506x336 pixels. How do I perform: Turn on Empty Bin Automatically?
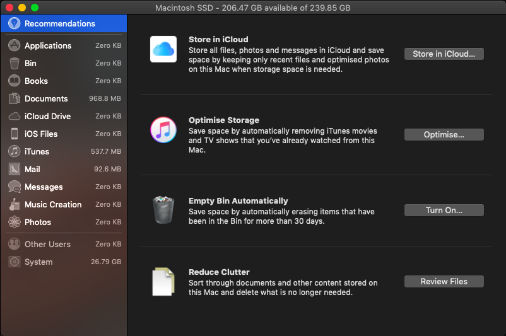444,210
